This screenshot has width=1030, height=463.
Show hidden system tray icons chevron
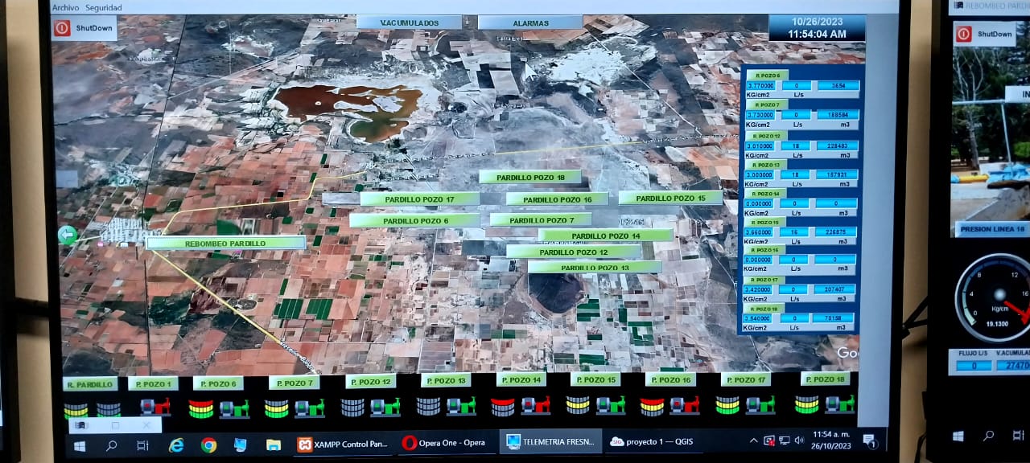754,440
